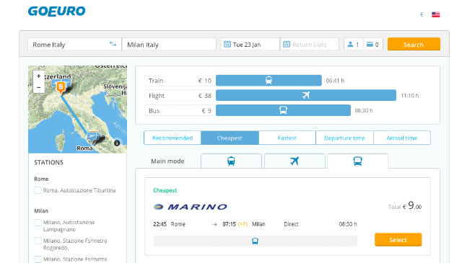The height and width of the screenshot is (263, 462).
Task: Click the STATIONS heading
Action: 48,162
